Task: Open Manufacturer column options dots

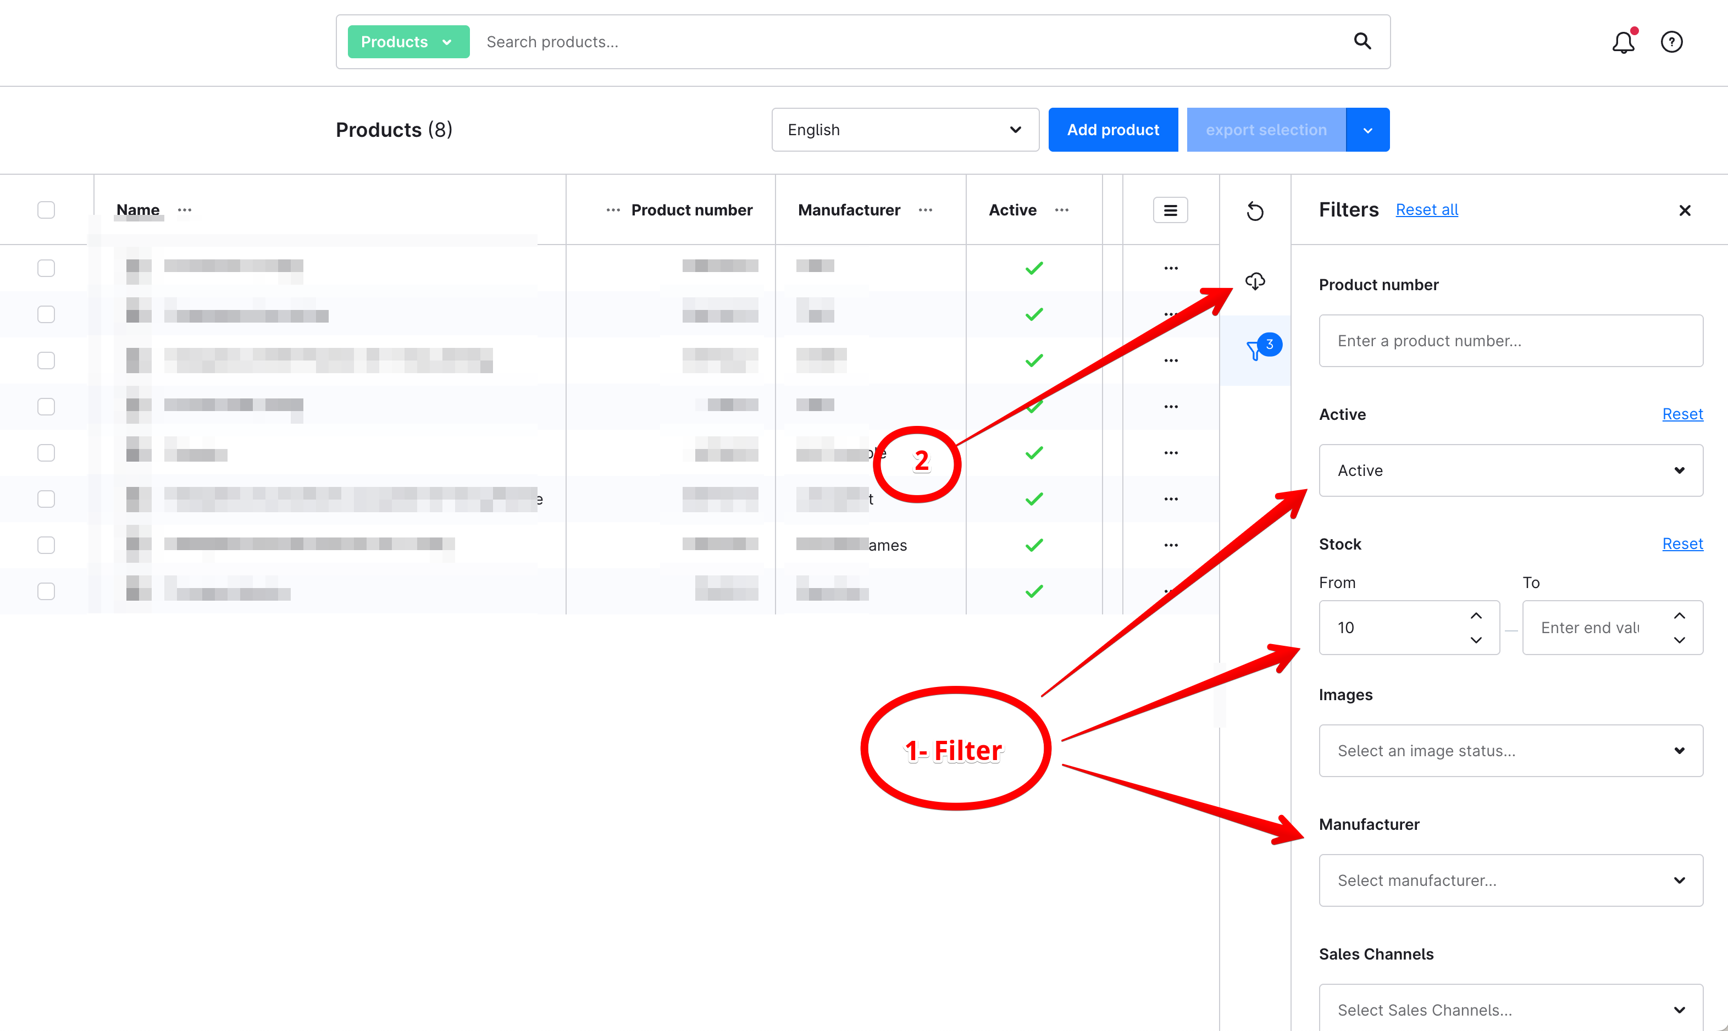Action: [926, 210]
